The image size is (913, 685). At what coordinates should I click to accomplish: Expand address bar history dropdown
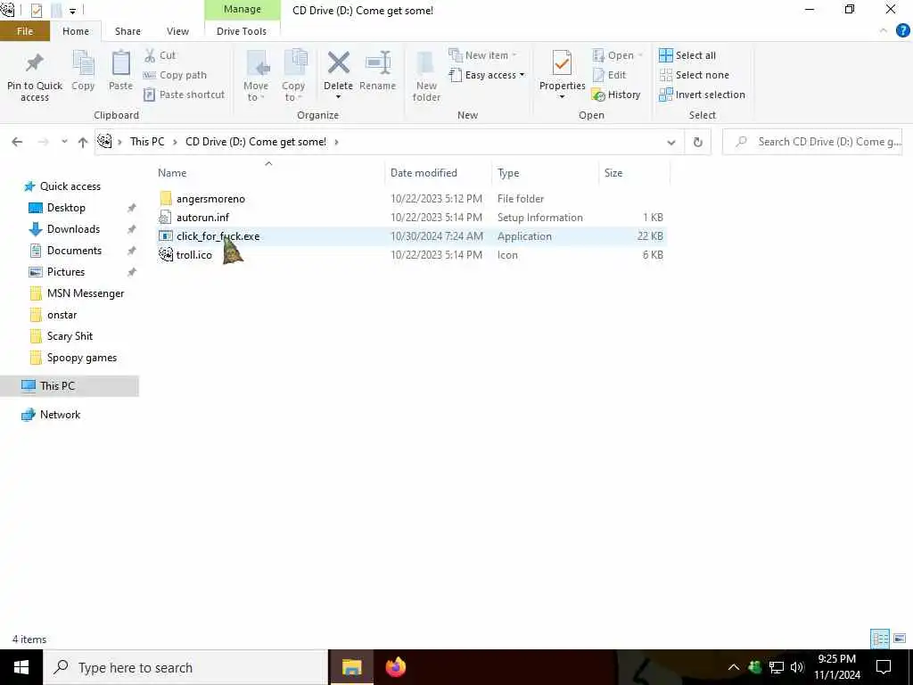click(x=671, y=142)
